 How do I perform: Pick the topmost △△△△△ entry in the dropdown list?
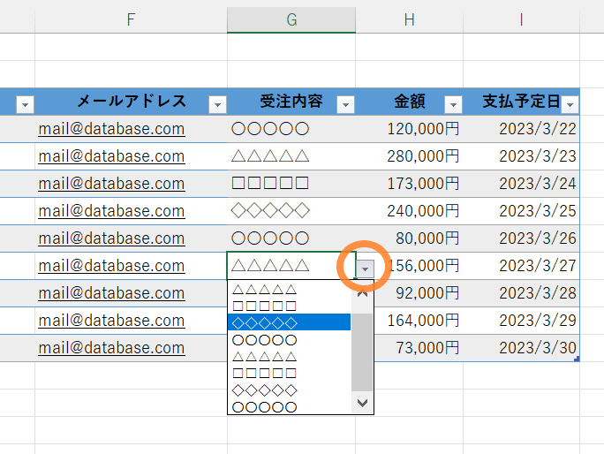point(290,289)
